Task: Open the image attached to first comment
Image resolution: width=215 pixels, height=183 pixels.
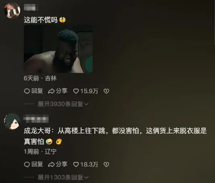Action: 58,49
